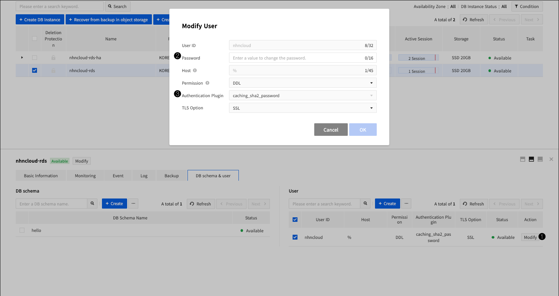Open DB schema more options ellipsis
The width and height of the screenshot is (559, 296).
coord(133,204)
